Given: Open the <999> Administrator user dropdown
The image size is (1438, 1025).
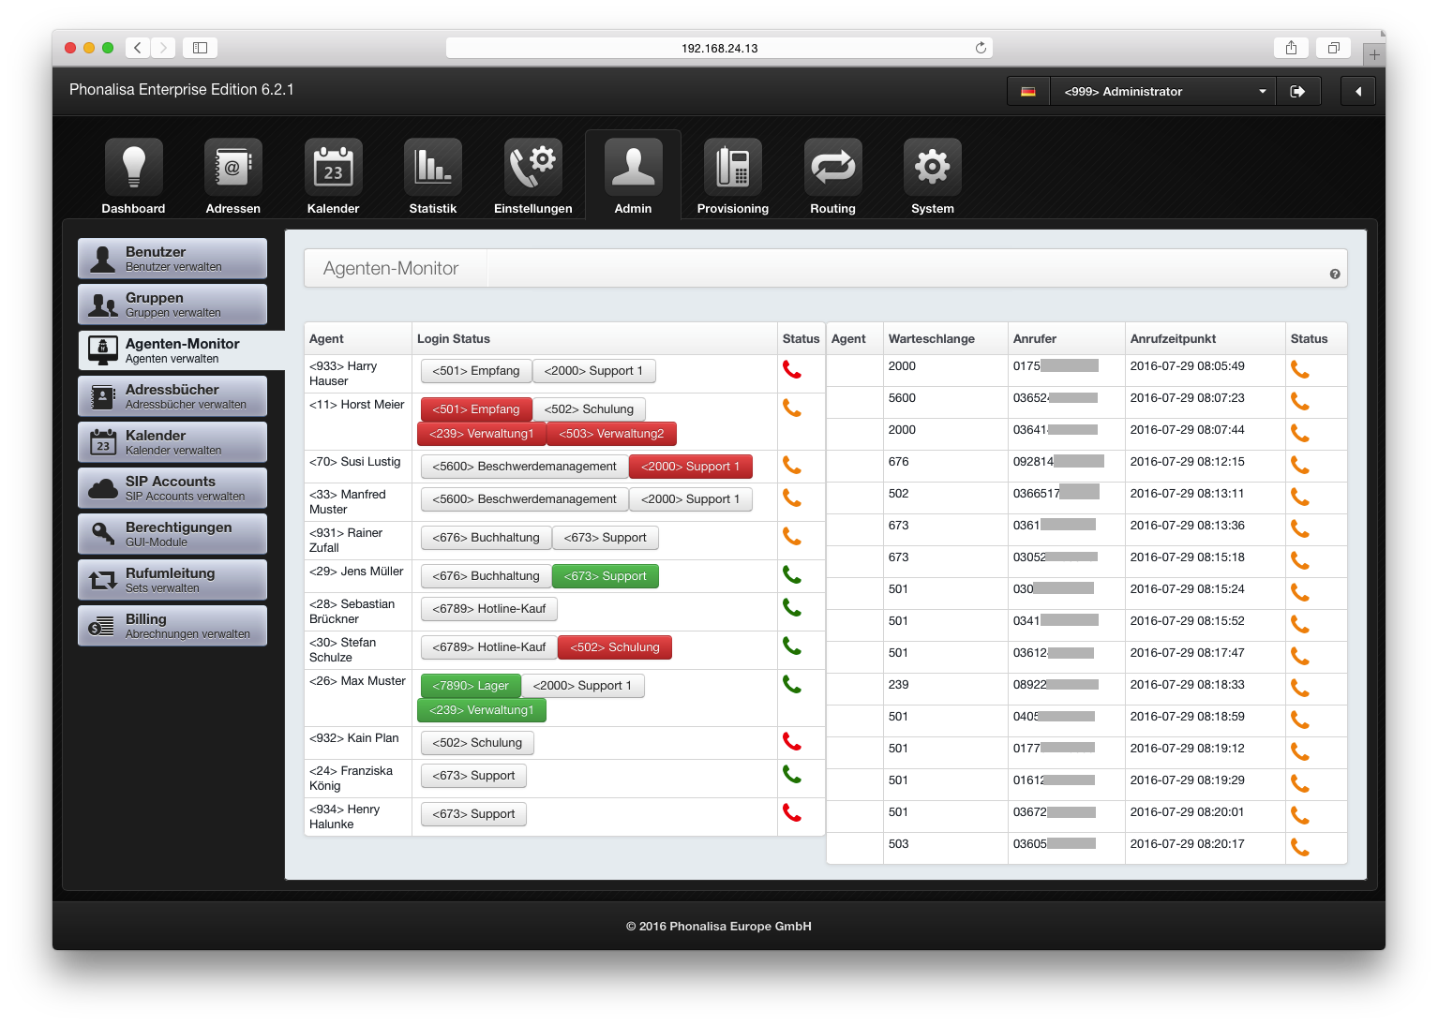Looking at the screenshot, I should (1163, 91).
